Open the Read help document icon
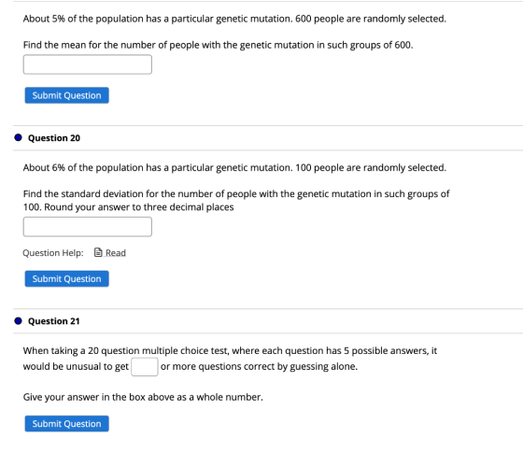Viewport: 523px width, 452px height. tap(98, 252)
